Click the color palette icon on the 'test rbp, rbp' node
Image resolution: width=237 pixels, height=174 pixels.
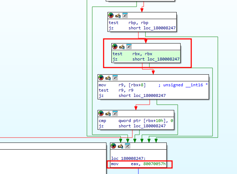(111, 16)
